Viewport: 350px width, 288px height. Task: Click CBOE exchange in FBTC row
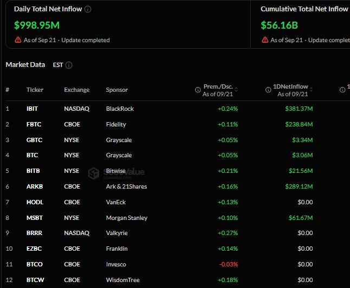[x=72, y=124]
